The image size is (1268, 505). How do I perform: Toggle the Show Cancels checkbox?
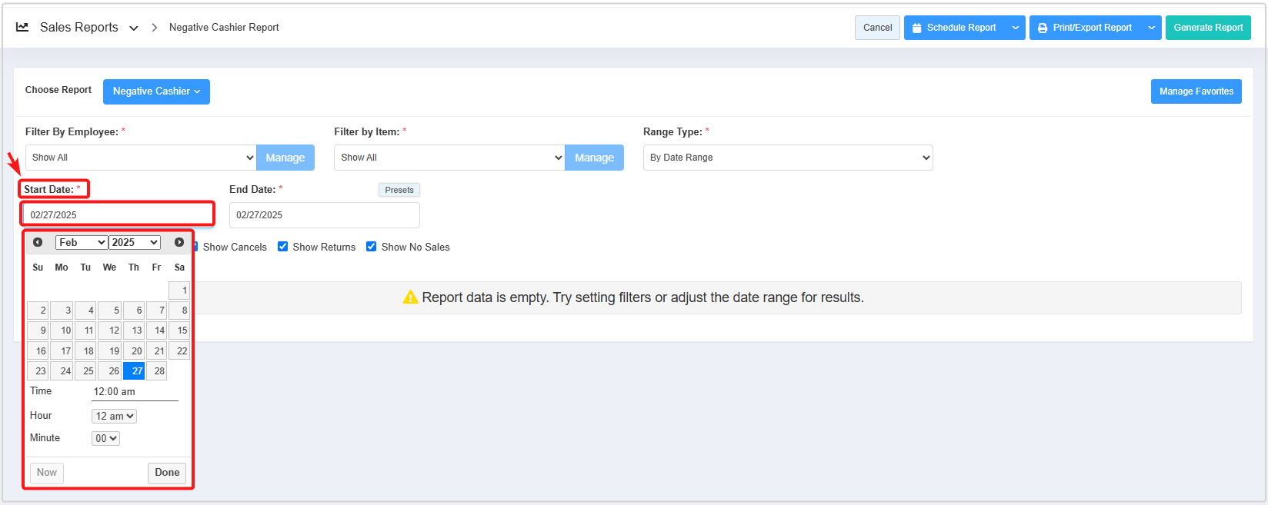pos(196,247)
